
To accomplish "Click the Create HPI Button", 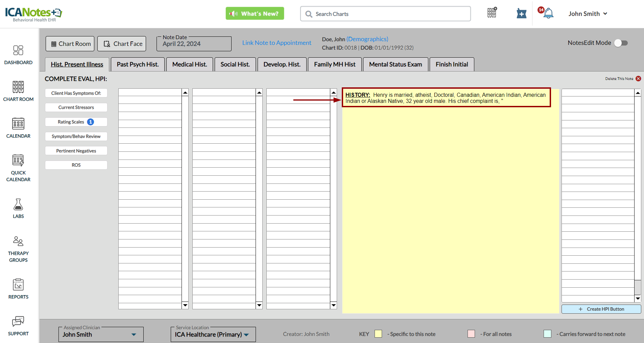I will tap(601, 309).
